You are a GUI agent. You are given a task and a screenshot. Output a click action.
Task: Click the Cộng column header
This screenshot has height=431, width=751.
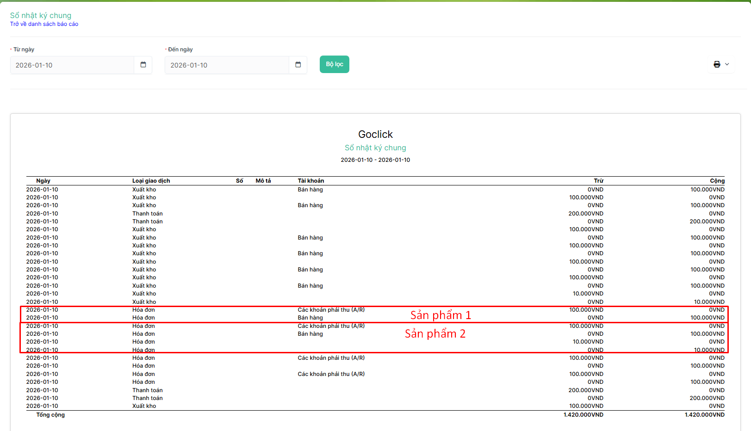[x=717, y=181]
